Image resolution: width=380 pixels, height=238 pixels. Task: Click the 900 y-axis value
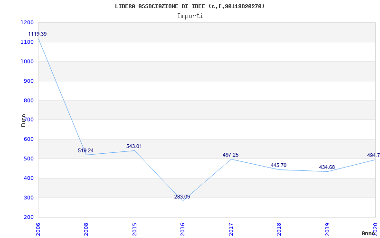pyautogui.click(x=28, y=81)
